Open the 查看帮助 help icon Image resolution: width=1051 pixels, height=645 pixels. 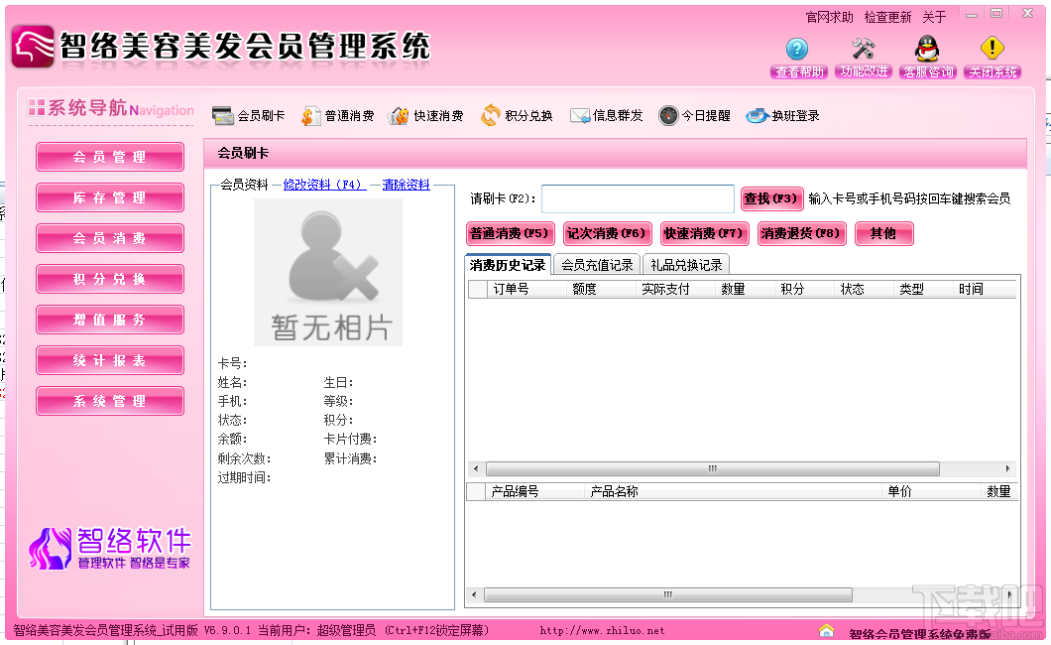click(796, 49)
